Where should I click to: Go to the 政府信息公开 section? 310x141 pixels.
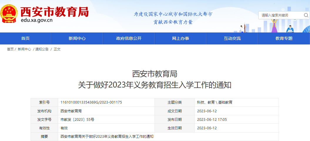[x=129, y=38]
